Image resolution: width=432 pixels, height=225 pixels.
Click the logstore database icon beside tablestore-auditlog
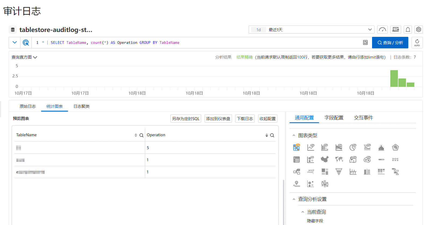pyautogui.click(x=13, y=30)
